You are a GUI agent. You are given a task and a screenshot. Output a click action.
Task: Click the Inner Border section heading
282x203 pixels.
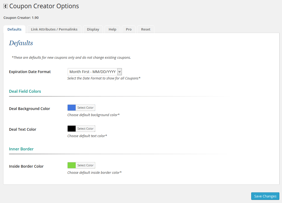(21, 149)
